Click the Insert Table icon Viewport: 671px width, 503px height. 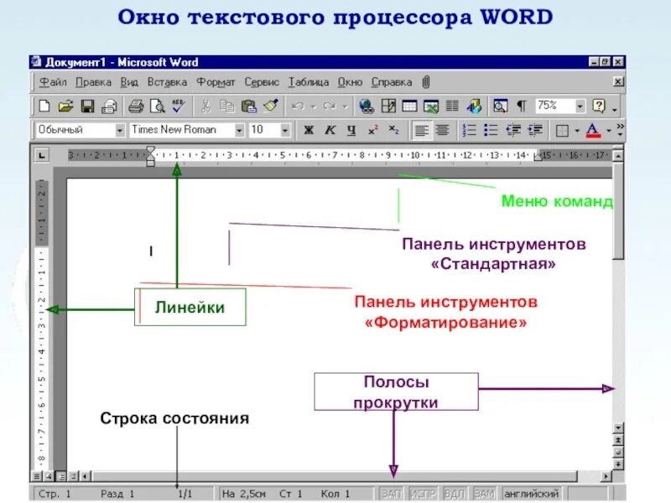409,106
